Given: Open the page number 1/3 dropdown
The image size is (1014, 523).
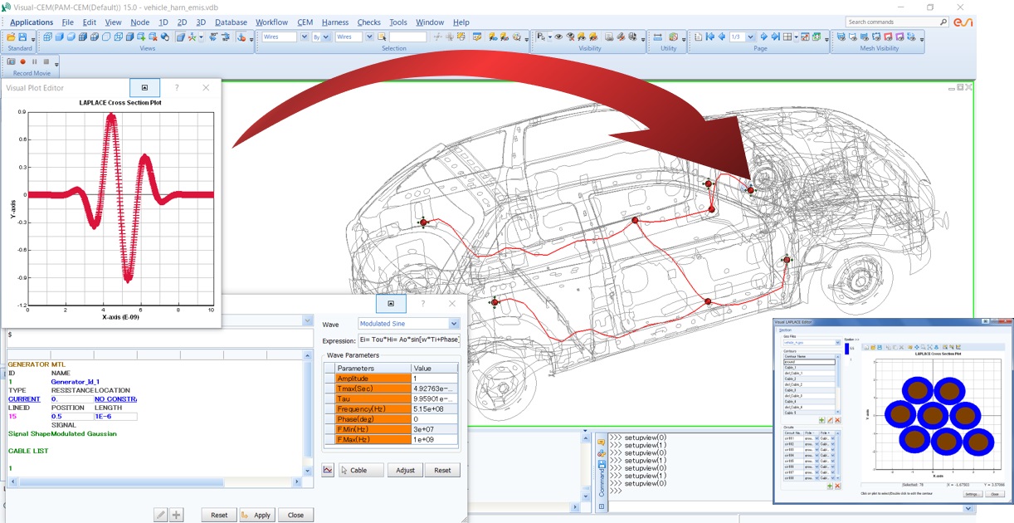Looking at the screenshot, I should 752,37.
